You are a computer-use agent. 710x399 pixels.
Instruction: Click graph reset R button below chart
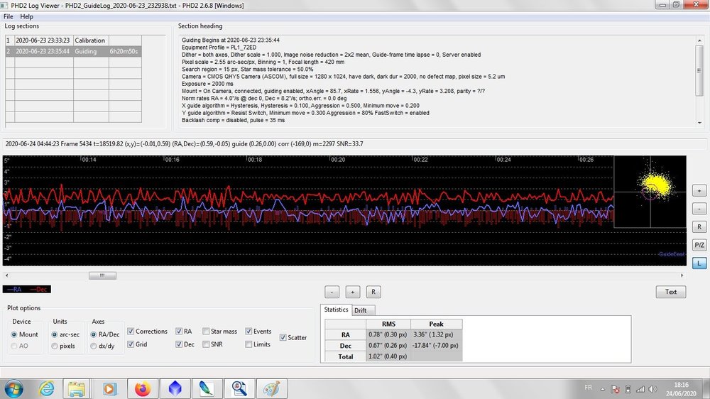[373, 292]
